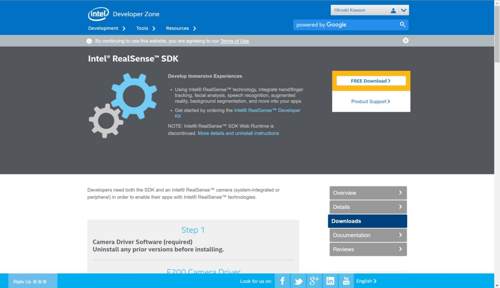
Task: Click the Hiroaki Kawase account name
Action: 350,10
